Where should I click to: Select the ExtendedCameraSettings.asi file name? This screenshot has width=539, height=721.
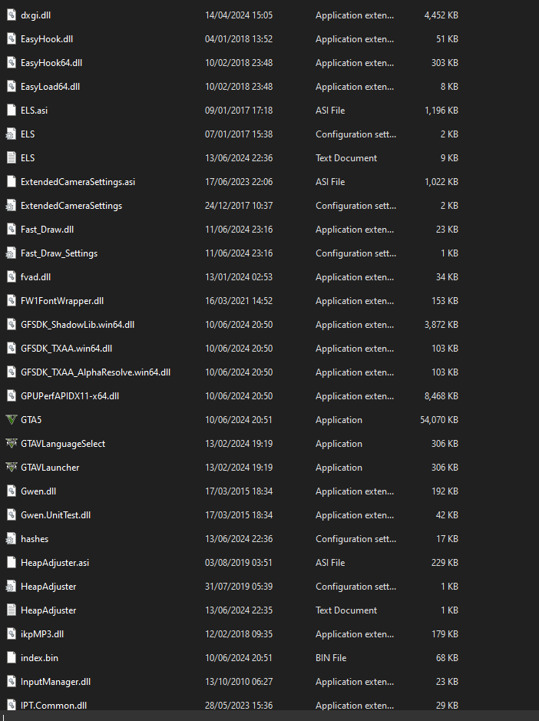click(78, 182)
